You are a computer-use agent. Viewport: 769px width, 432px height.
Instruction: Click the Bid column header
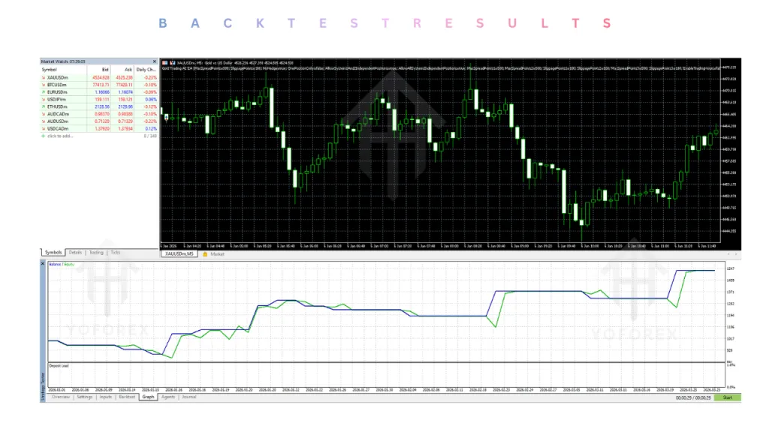pos(98,70)
